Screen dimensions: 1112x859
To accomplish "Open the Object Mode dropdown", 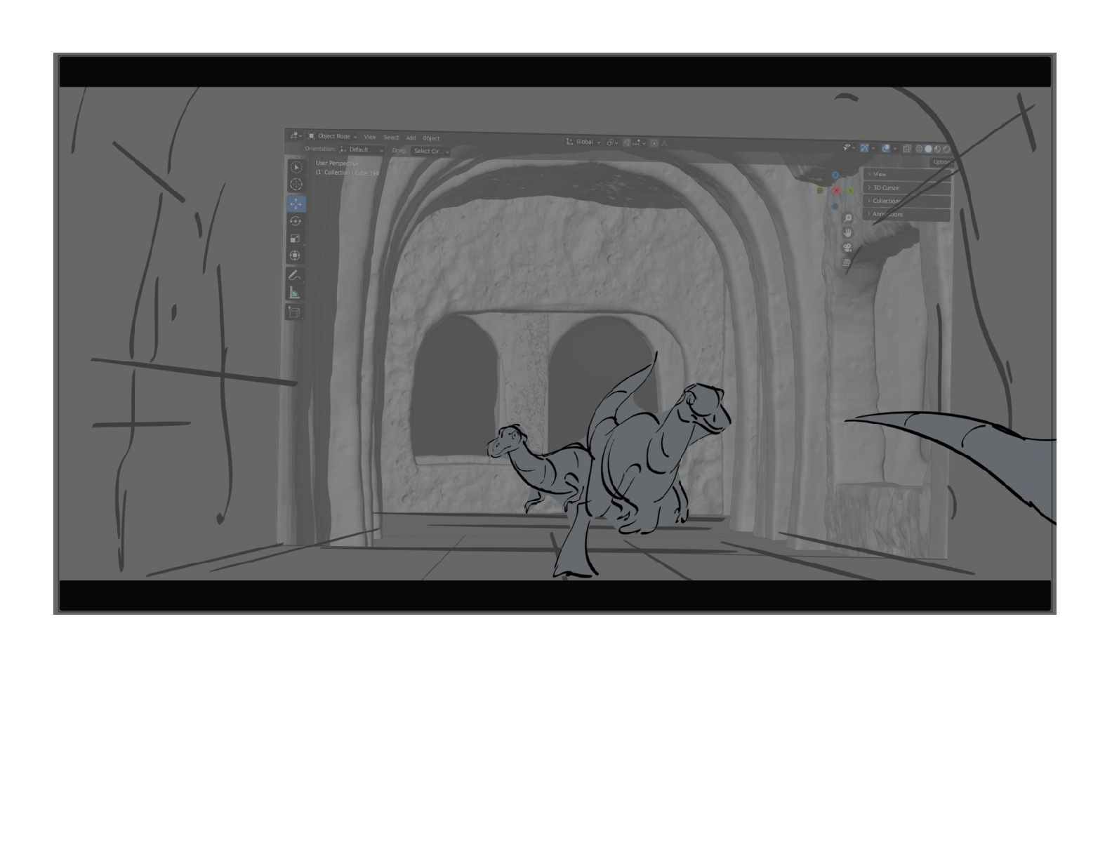I will 333,136.
